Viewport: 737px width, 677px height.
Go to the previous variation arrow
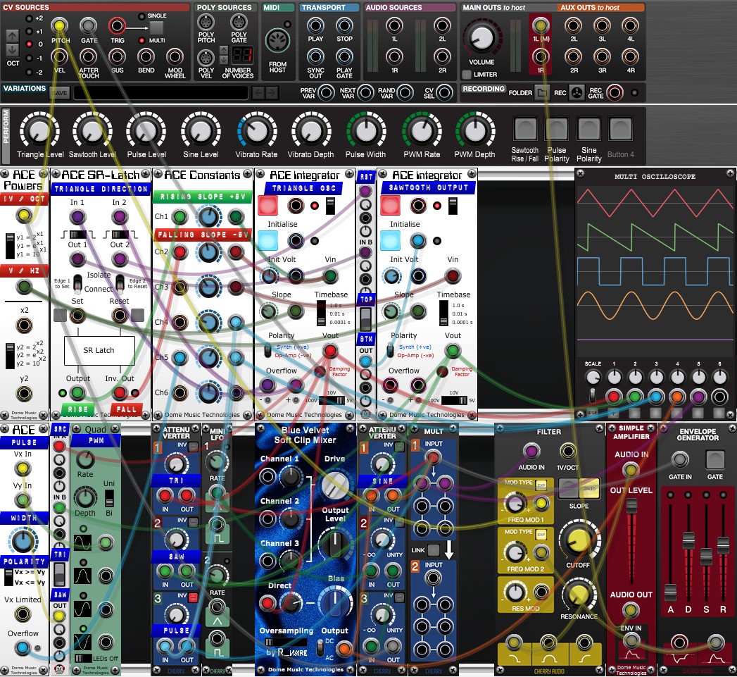coord(258,93)
